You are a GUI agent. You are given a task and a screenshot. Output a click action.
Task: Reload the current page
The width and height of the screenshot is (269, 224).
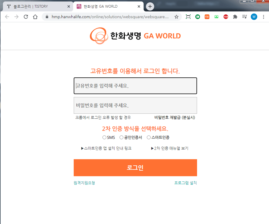[26, 17]
